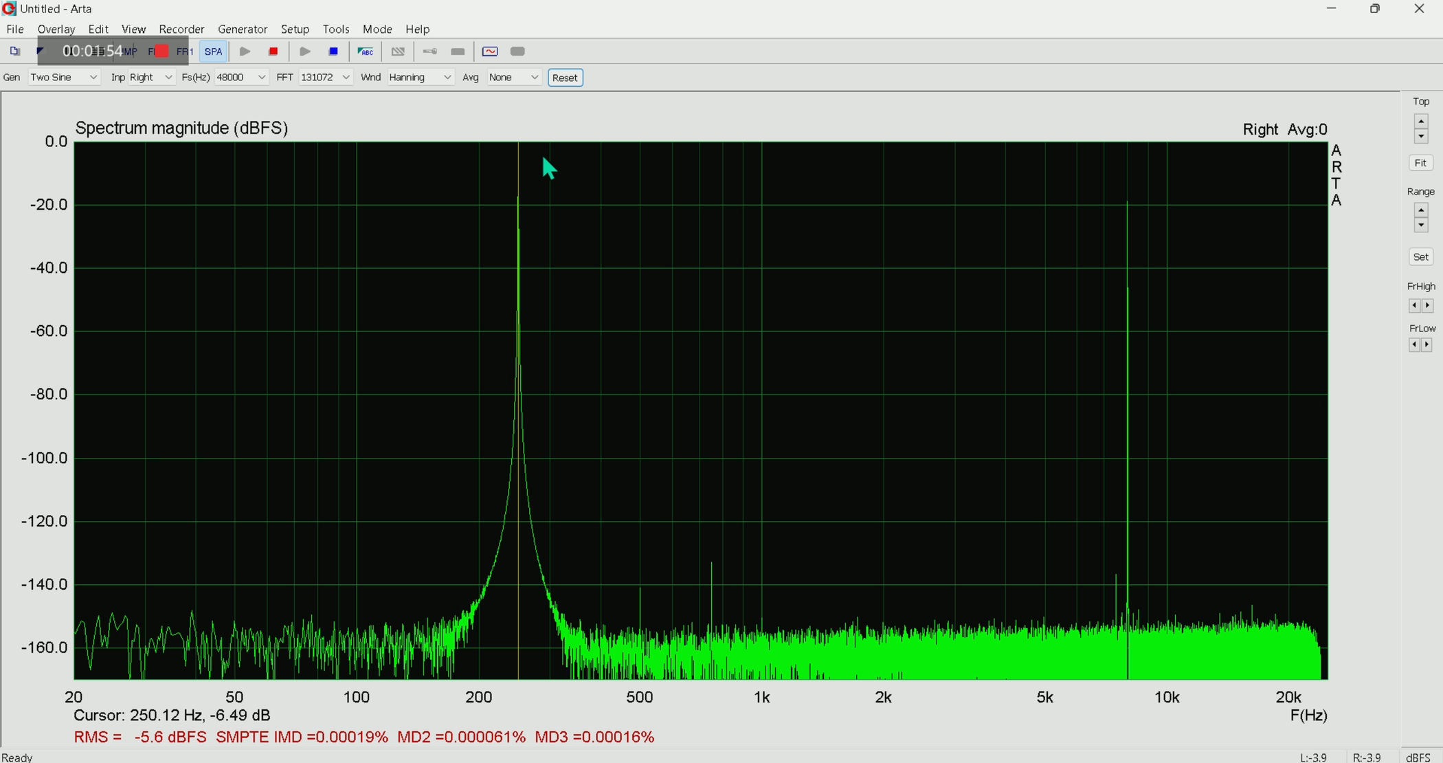Screen dimensions: 1443x763
Task: Open the Wnd window type dropdown
Action: point(421,77)
